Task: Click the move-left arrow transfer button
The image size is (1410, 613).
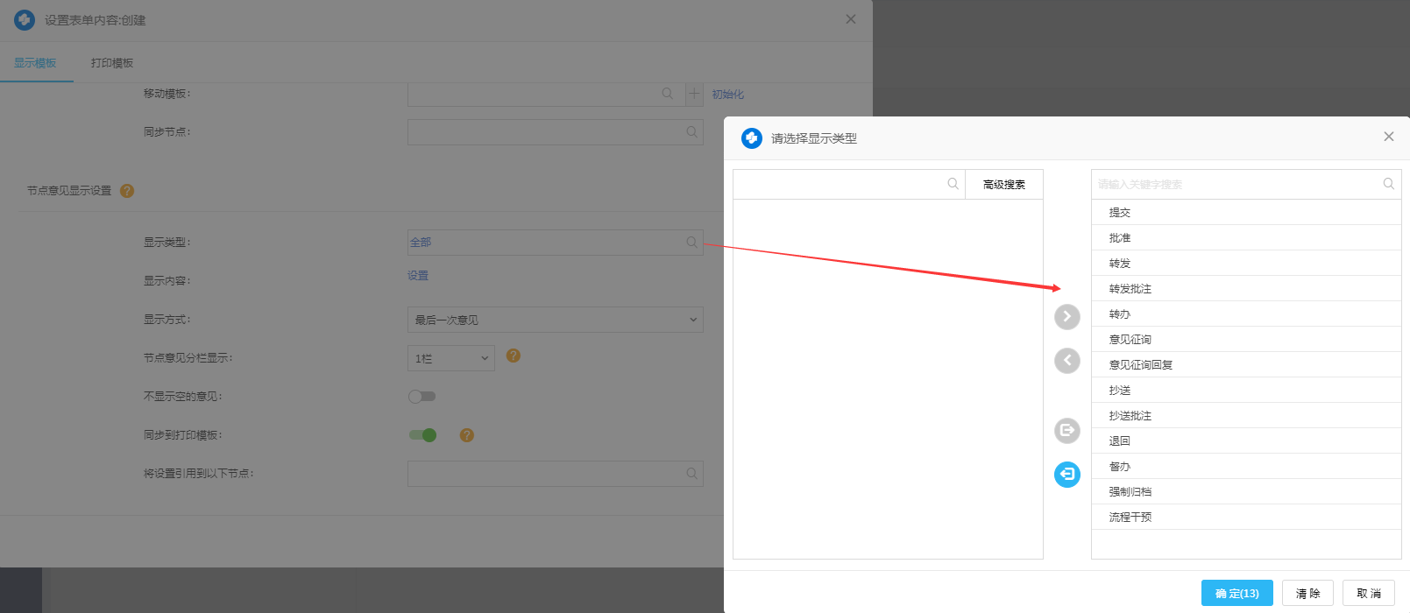Action: pos(1066,361)
